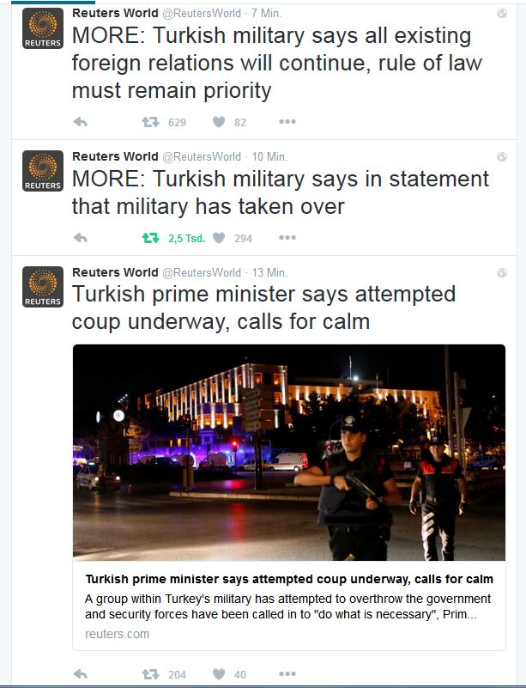Reply to the military has taken over tweet
The height and width of the screenshot is (688, 526).
[80, 238]
